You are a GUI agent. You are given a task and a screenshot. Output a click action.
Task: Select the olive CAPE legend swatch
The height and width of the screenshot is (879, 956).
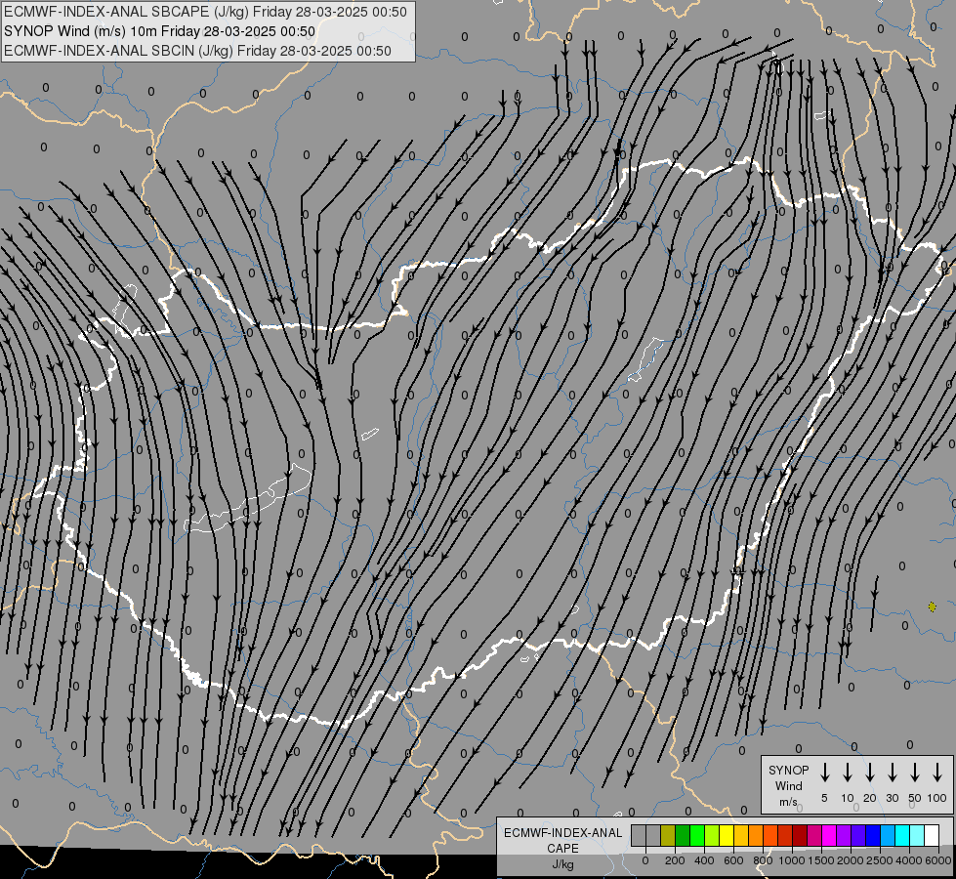(668, 835)
